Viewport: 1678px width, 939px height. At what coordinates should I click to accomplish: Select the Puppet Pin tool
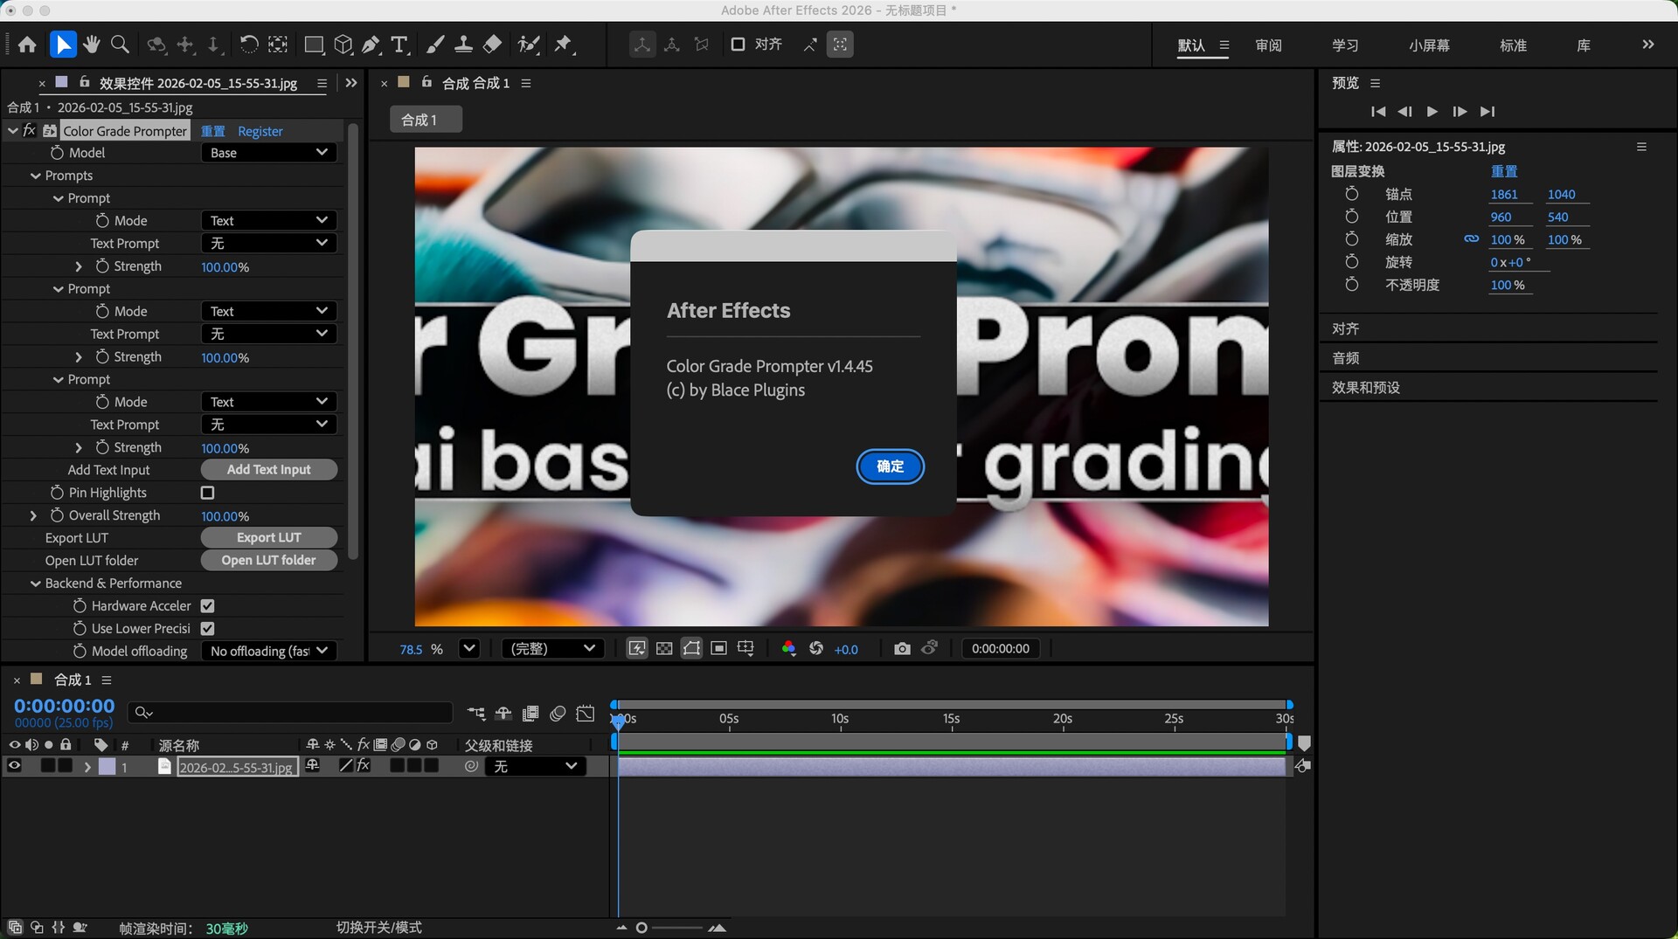coord(564,45)
